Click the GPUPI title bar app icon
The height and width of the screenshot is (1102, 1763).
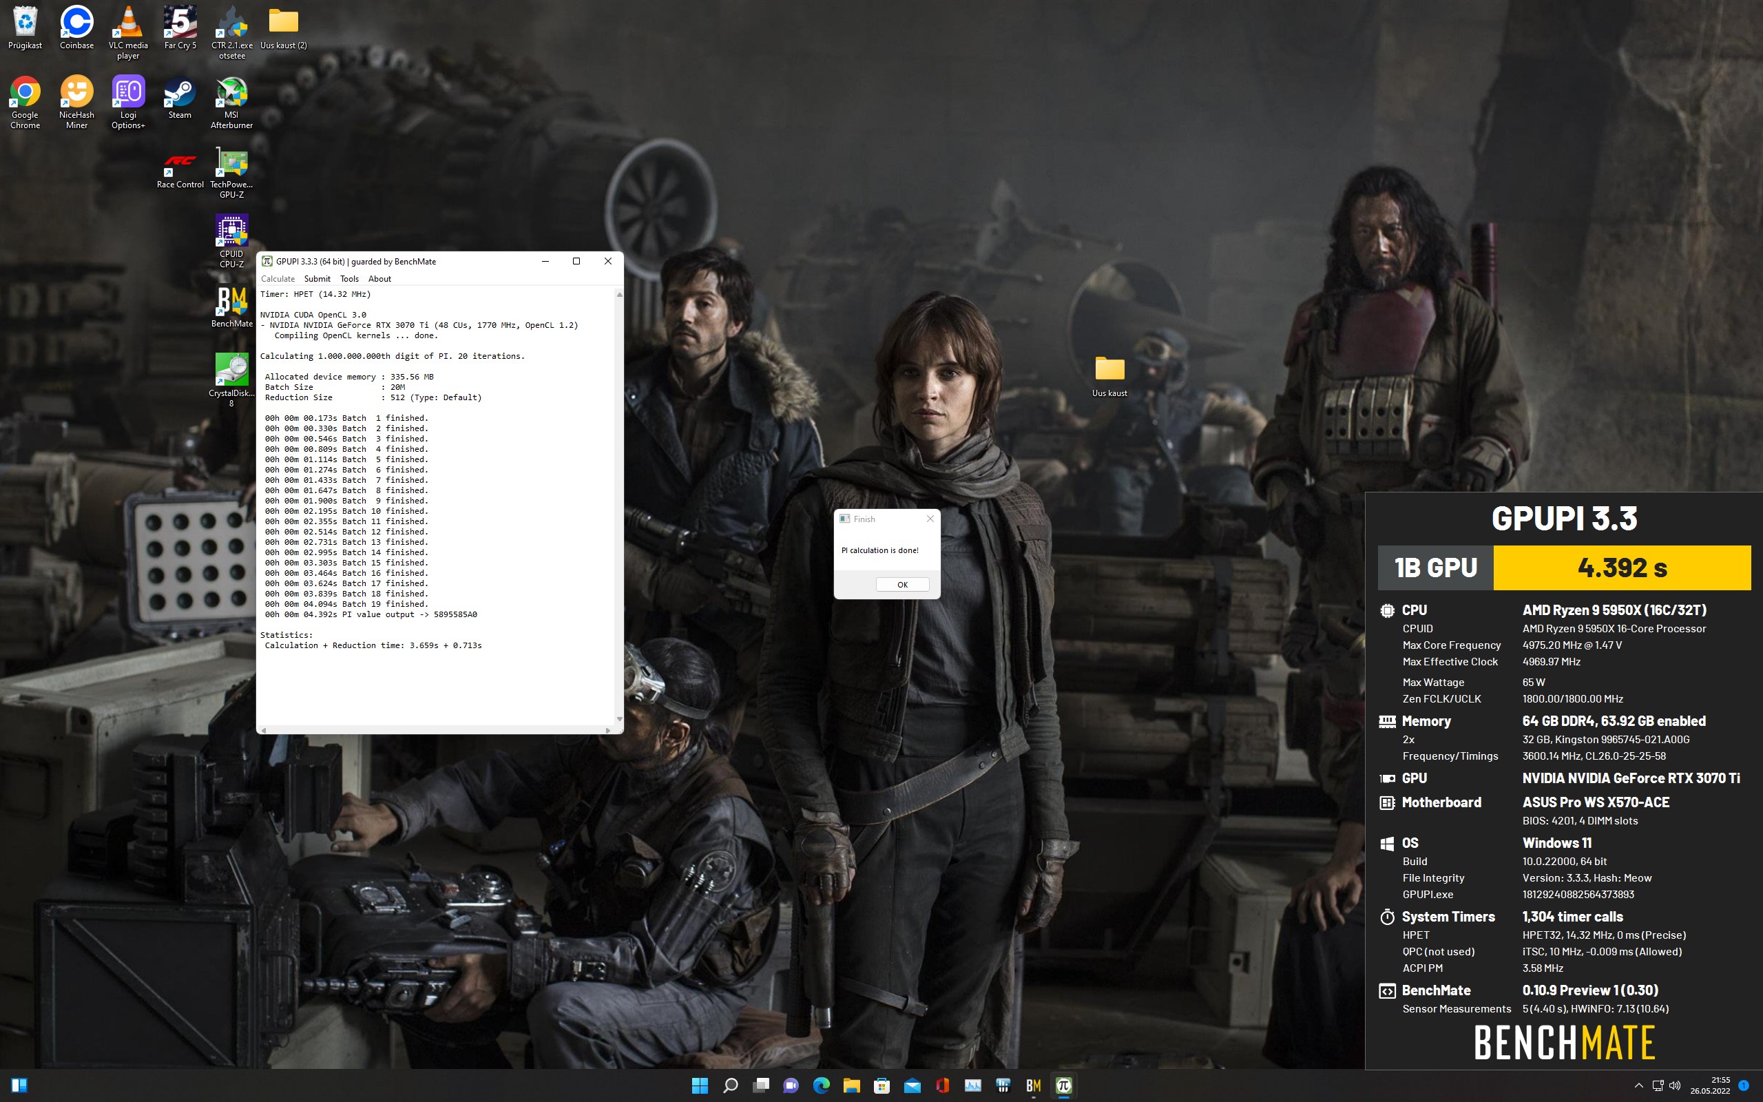click(x=267, y=261)
